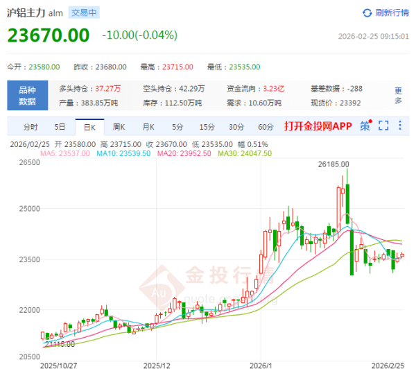
Task: Click the 2026/2/25 date axis label
Action: click(x=388, y=366)
